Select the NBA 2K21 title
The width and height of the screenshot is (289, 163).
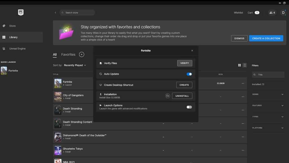point(69,162)
